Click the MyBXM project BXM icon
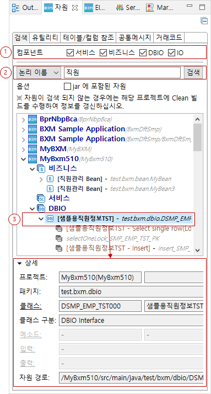Screen dimensions: 211x394 33,150
